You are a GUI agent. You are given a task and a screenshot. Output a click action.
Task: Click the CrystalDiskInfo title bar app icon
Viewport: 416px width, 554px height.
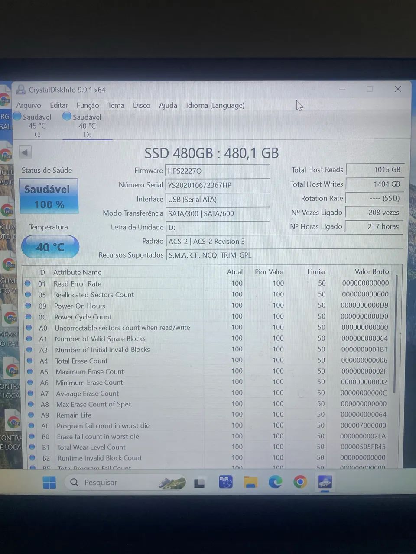[20, 90]
